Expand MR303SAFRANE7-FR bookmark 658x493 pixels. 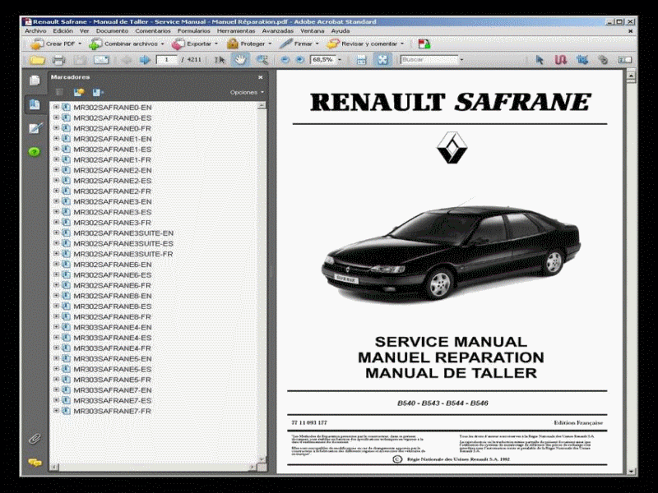pos(56,411)
